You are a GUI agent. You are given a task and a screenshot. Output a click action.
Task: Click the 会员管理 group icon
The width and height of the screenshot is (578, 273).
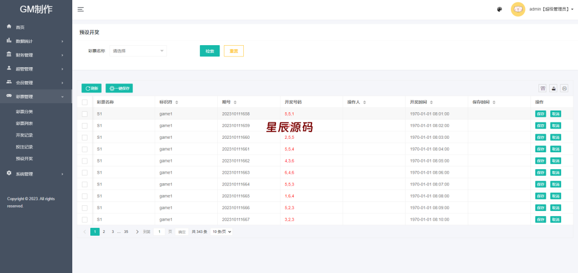9,82
